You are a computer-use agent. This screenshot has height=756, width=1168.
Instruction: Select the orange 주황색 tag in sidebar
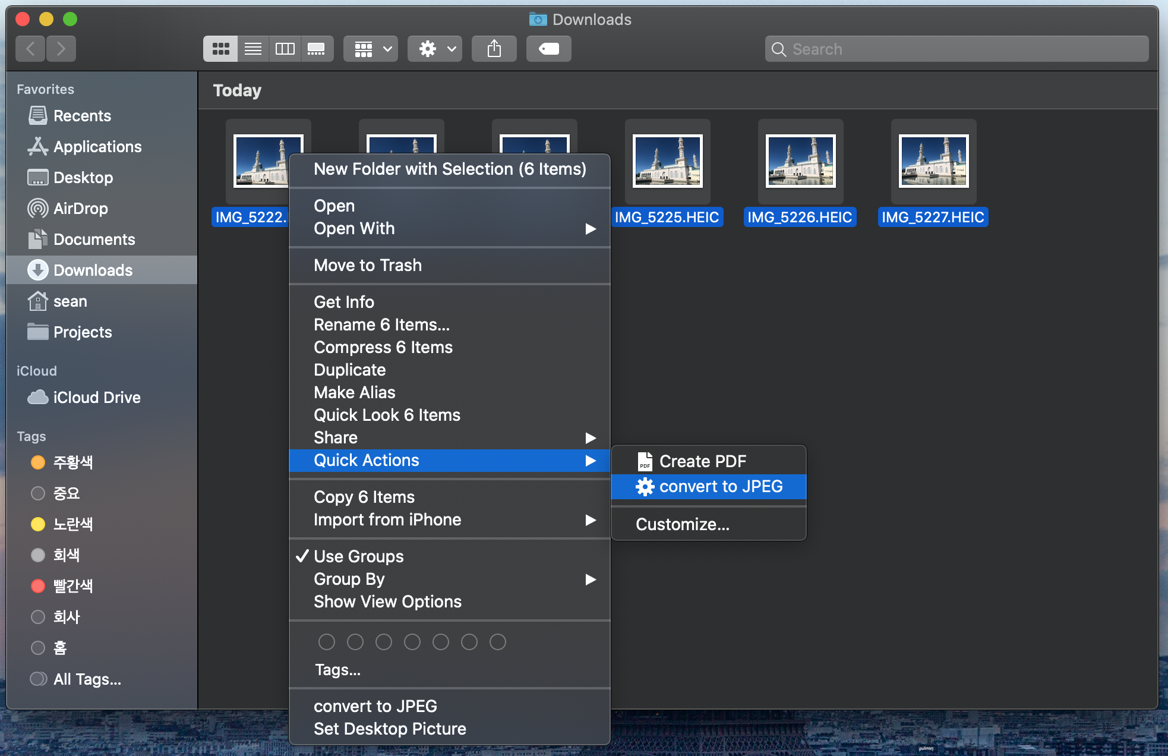pos(72,462)
